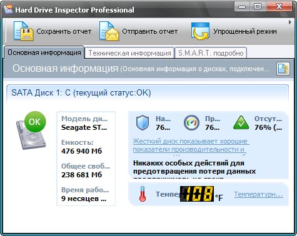
Task: Maximize the Hard Drive Inspector window
Action: pos(258,7)
